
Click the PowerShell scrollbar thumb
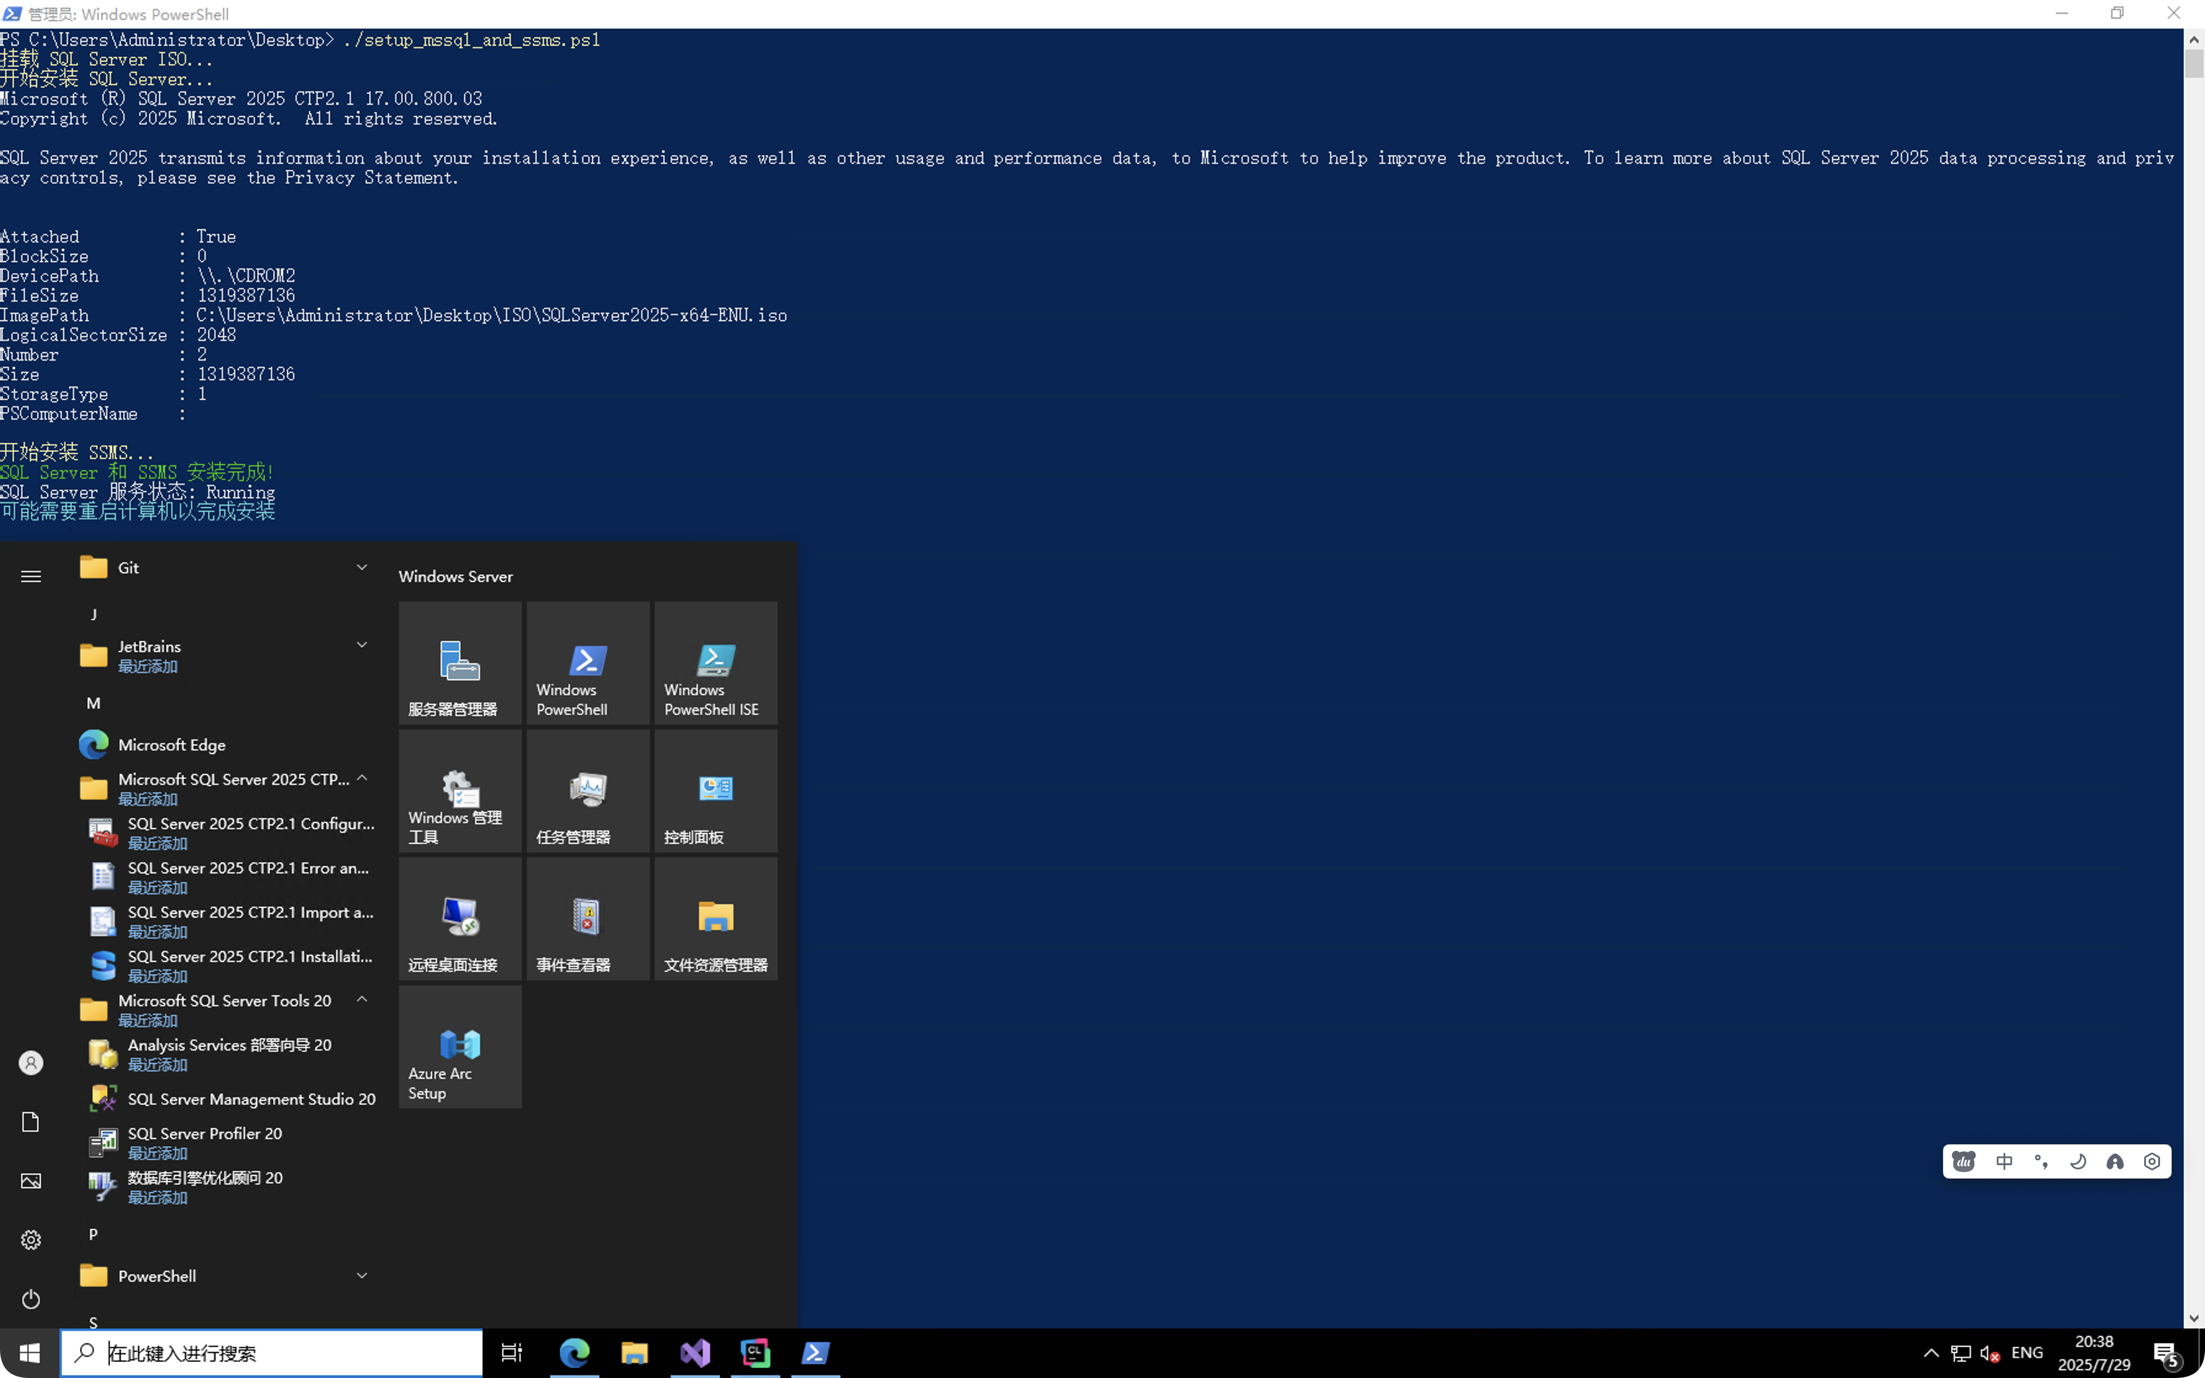[x=2194, y=64]
